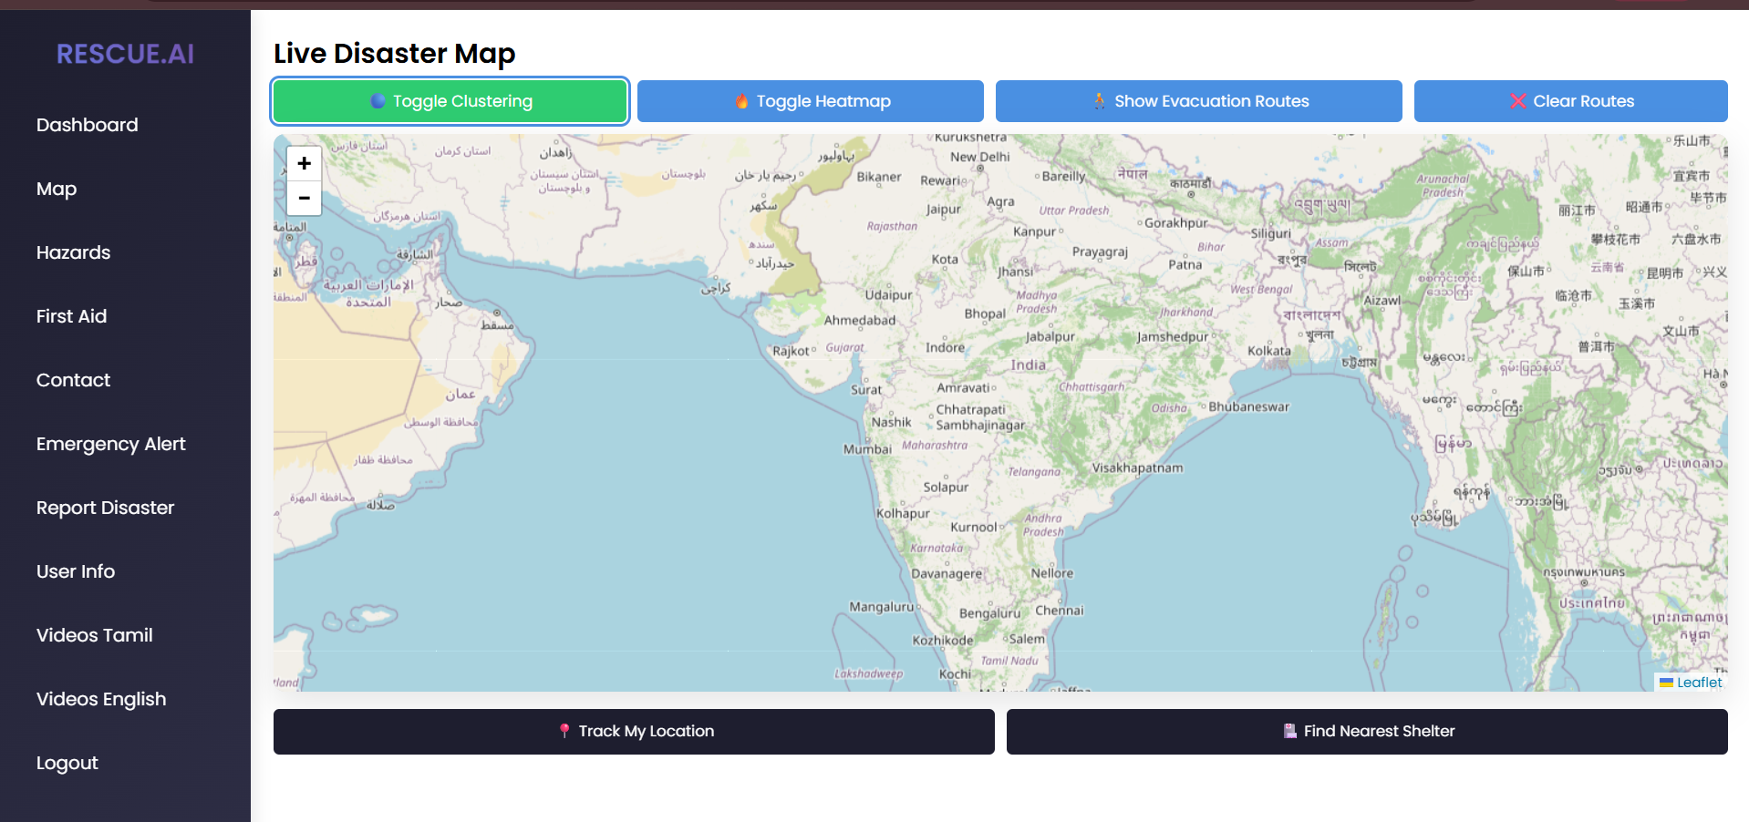1749x822 pixels.
Task: Click the fire icon on Toggle Heatmap
Action: [x=742, y=101]
